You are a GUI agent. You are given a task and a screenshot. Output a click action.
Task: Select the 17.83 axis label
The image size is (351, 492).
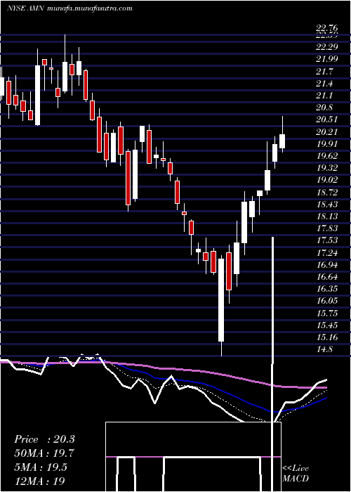pyautogui.click(x=327, y=228)
